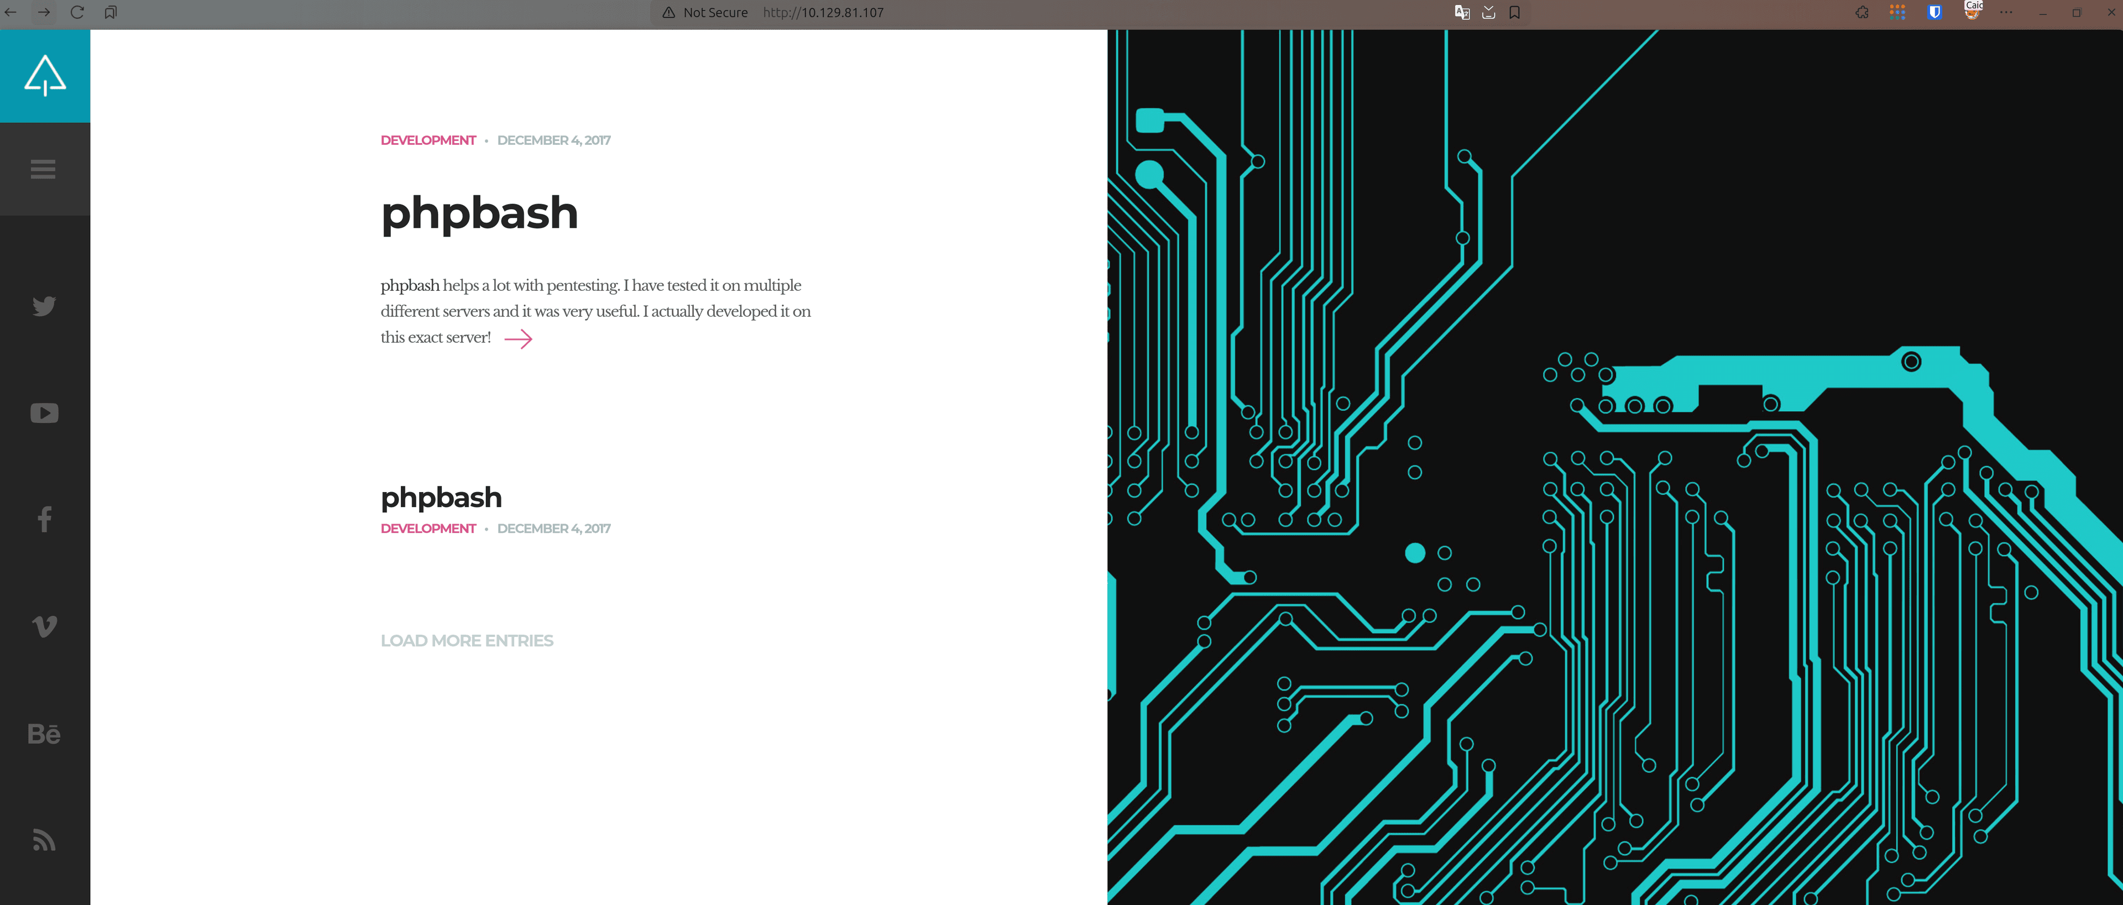Open the browser three-dot options menu

[2007, 12]
